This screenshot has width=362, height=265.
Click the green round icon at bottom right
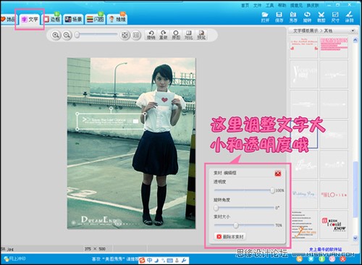click(321, 259)
